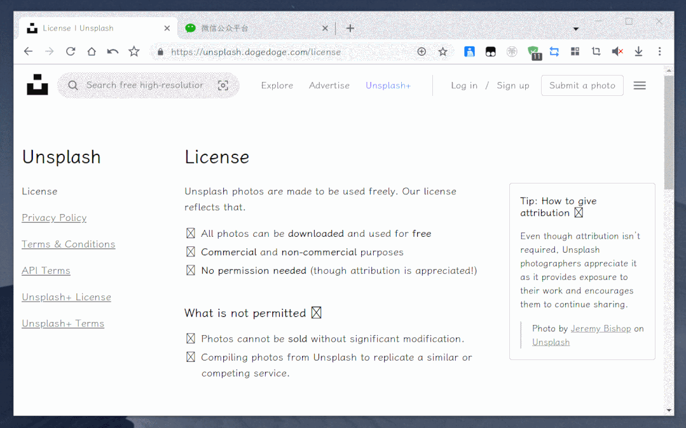The height and width of the screenshot is (428, 686).
Task: Click the undo close-tab arrow icon
Action: coord(113,51)
